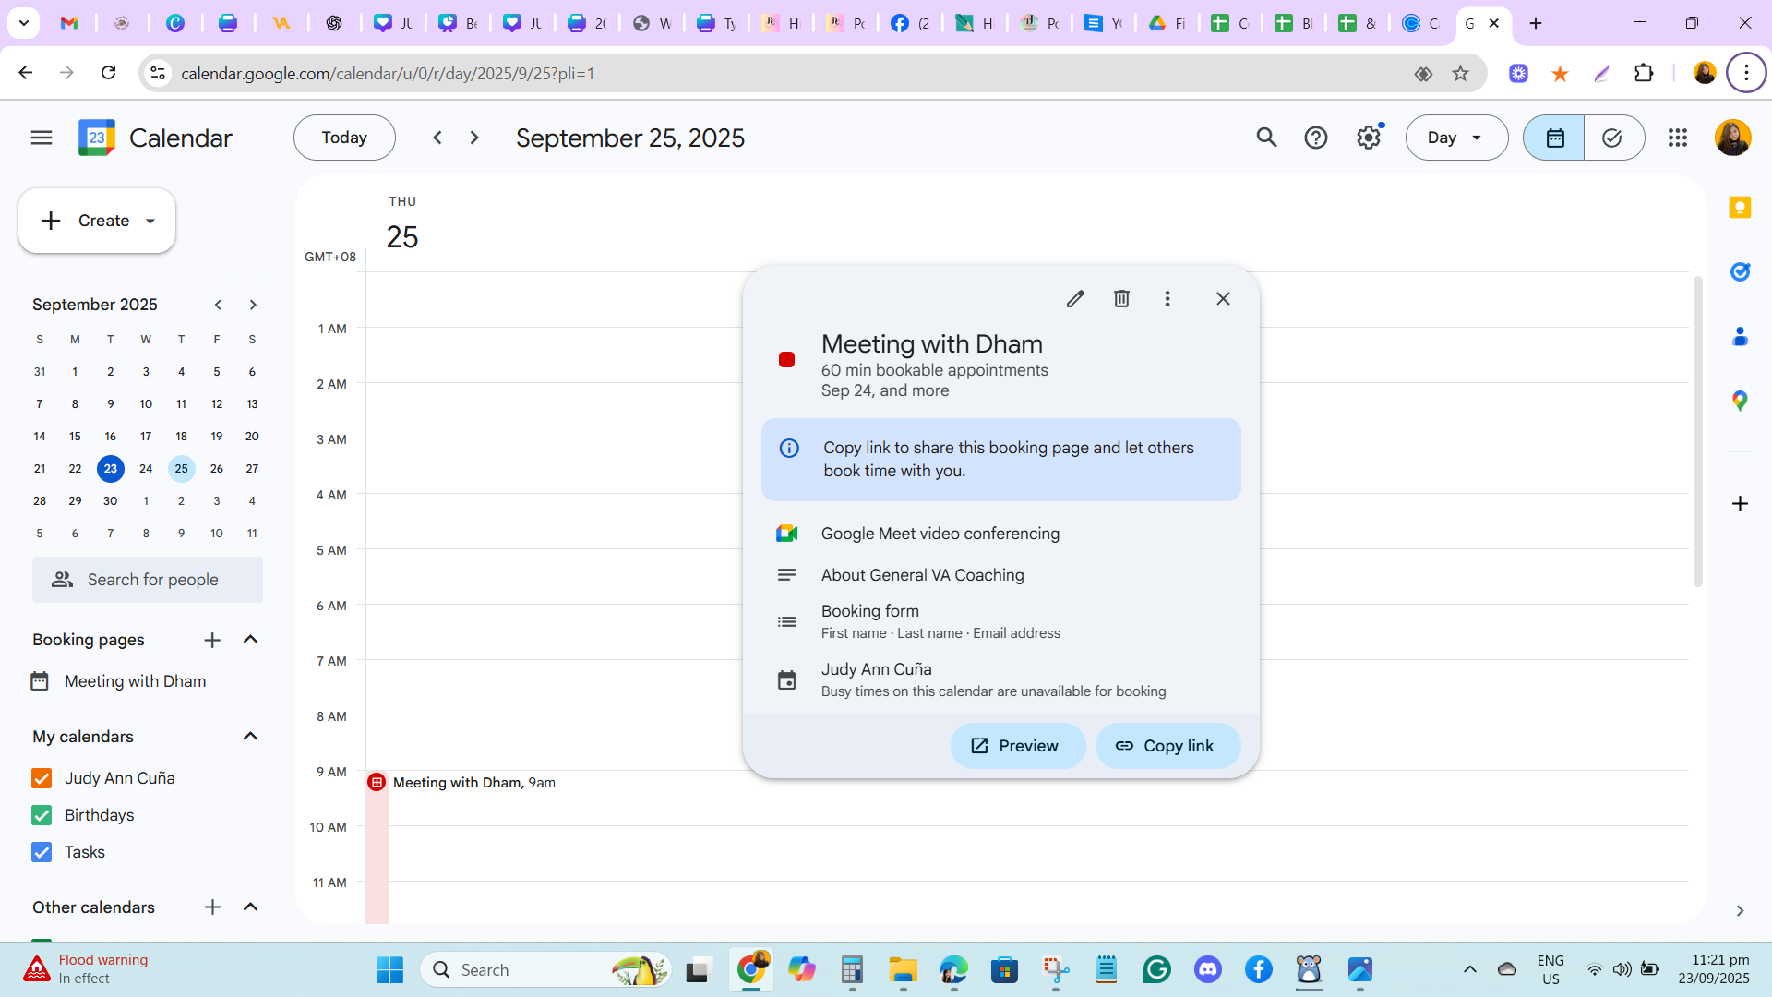Switch to the Tasks view icon
This screenshot has height=997, width=1772.
tap(1612, 138)
